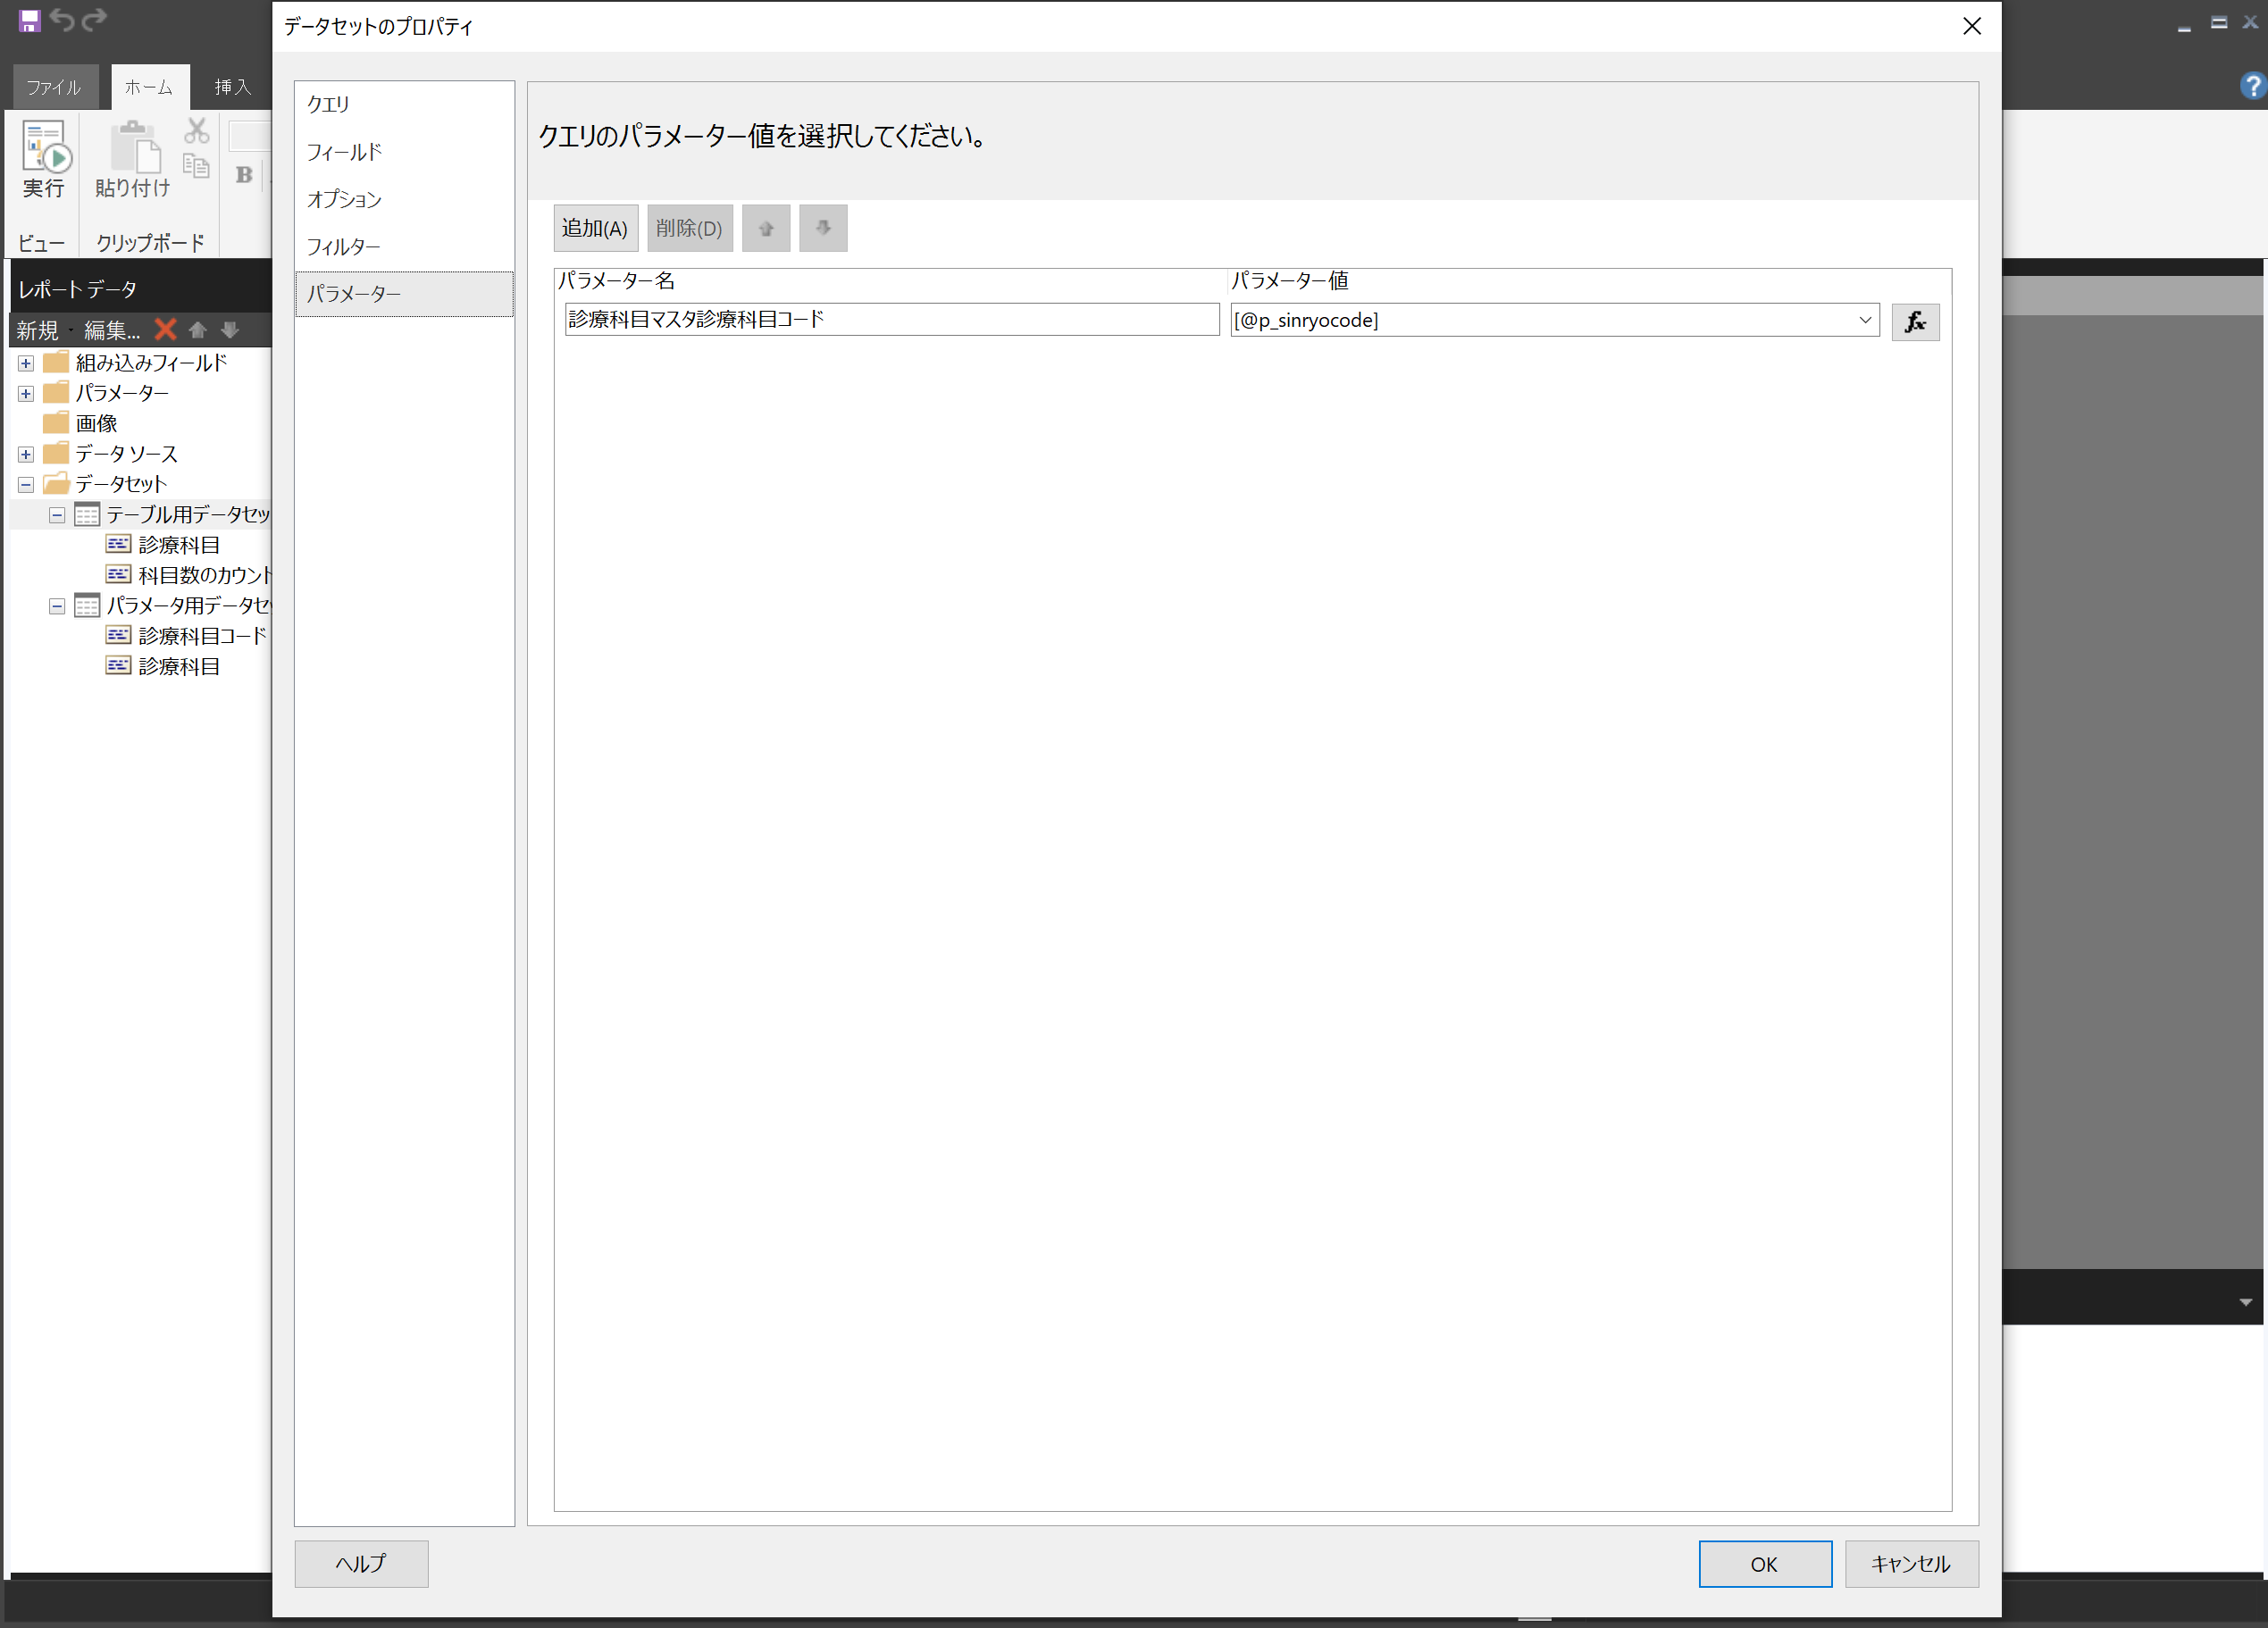
Task: Open the parameter value dropdown [@p_sinryocode]
Action: click(x=1866, y=320)
